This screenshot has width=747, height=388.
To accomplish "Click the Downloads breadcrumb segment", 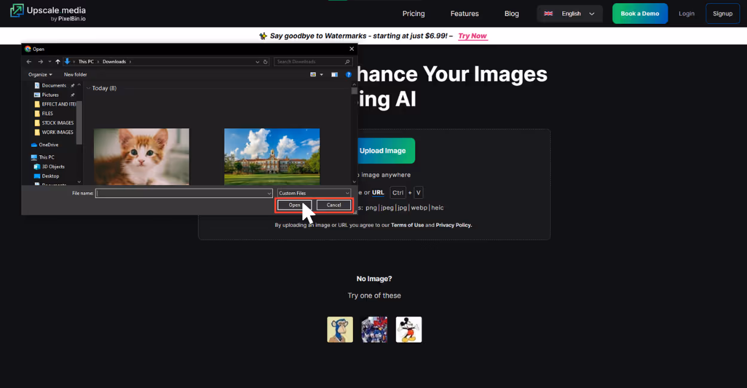I will tap(114, 61).
